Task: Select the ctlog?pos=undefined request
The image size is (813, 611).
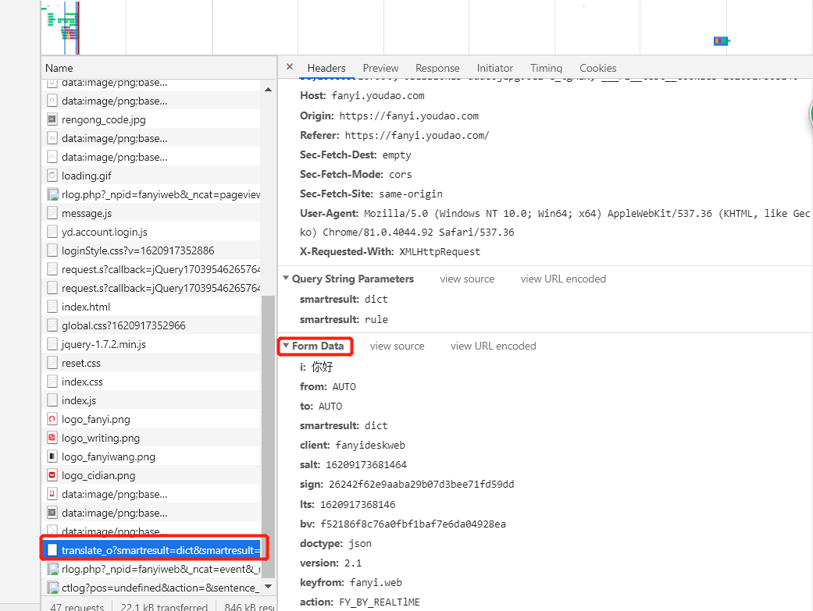Action: coord(151,588)
